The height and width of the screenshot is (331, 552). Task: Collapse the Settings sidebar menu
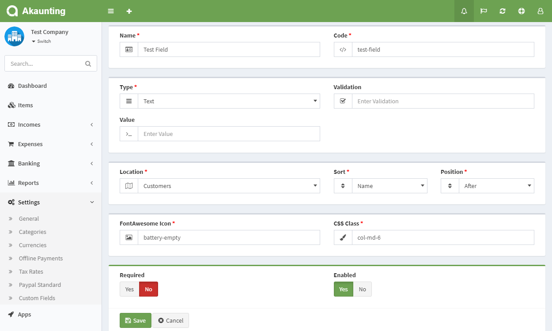pyautogui.click(x=51, y=202)
